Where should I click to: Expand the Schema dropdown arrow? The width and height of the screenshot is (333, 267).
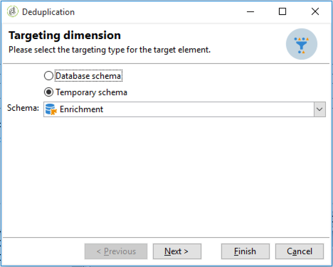click(320, 109)
